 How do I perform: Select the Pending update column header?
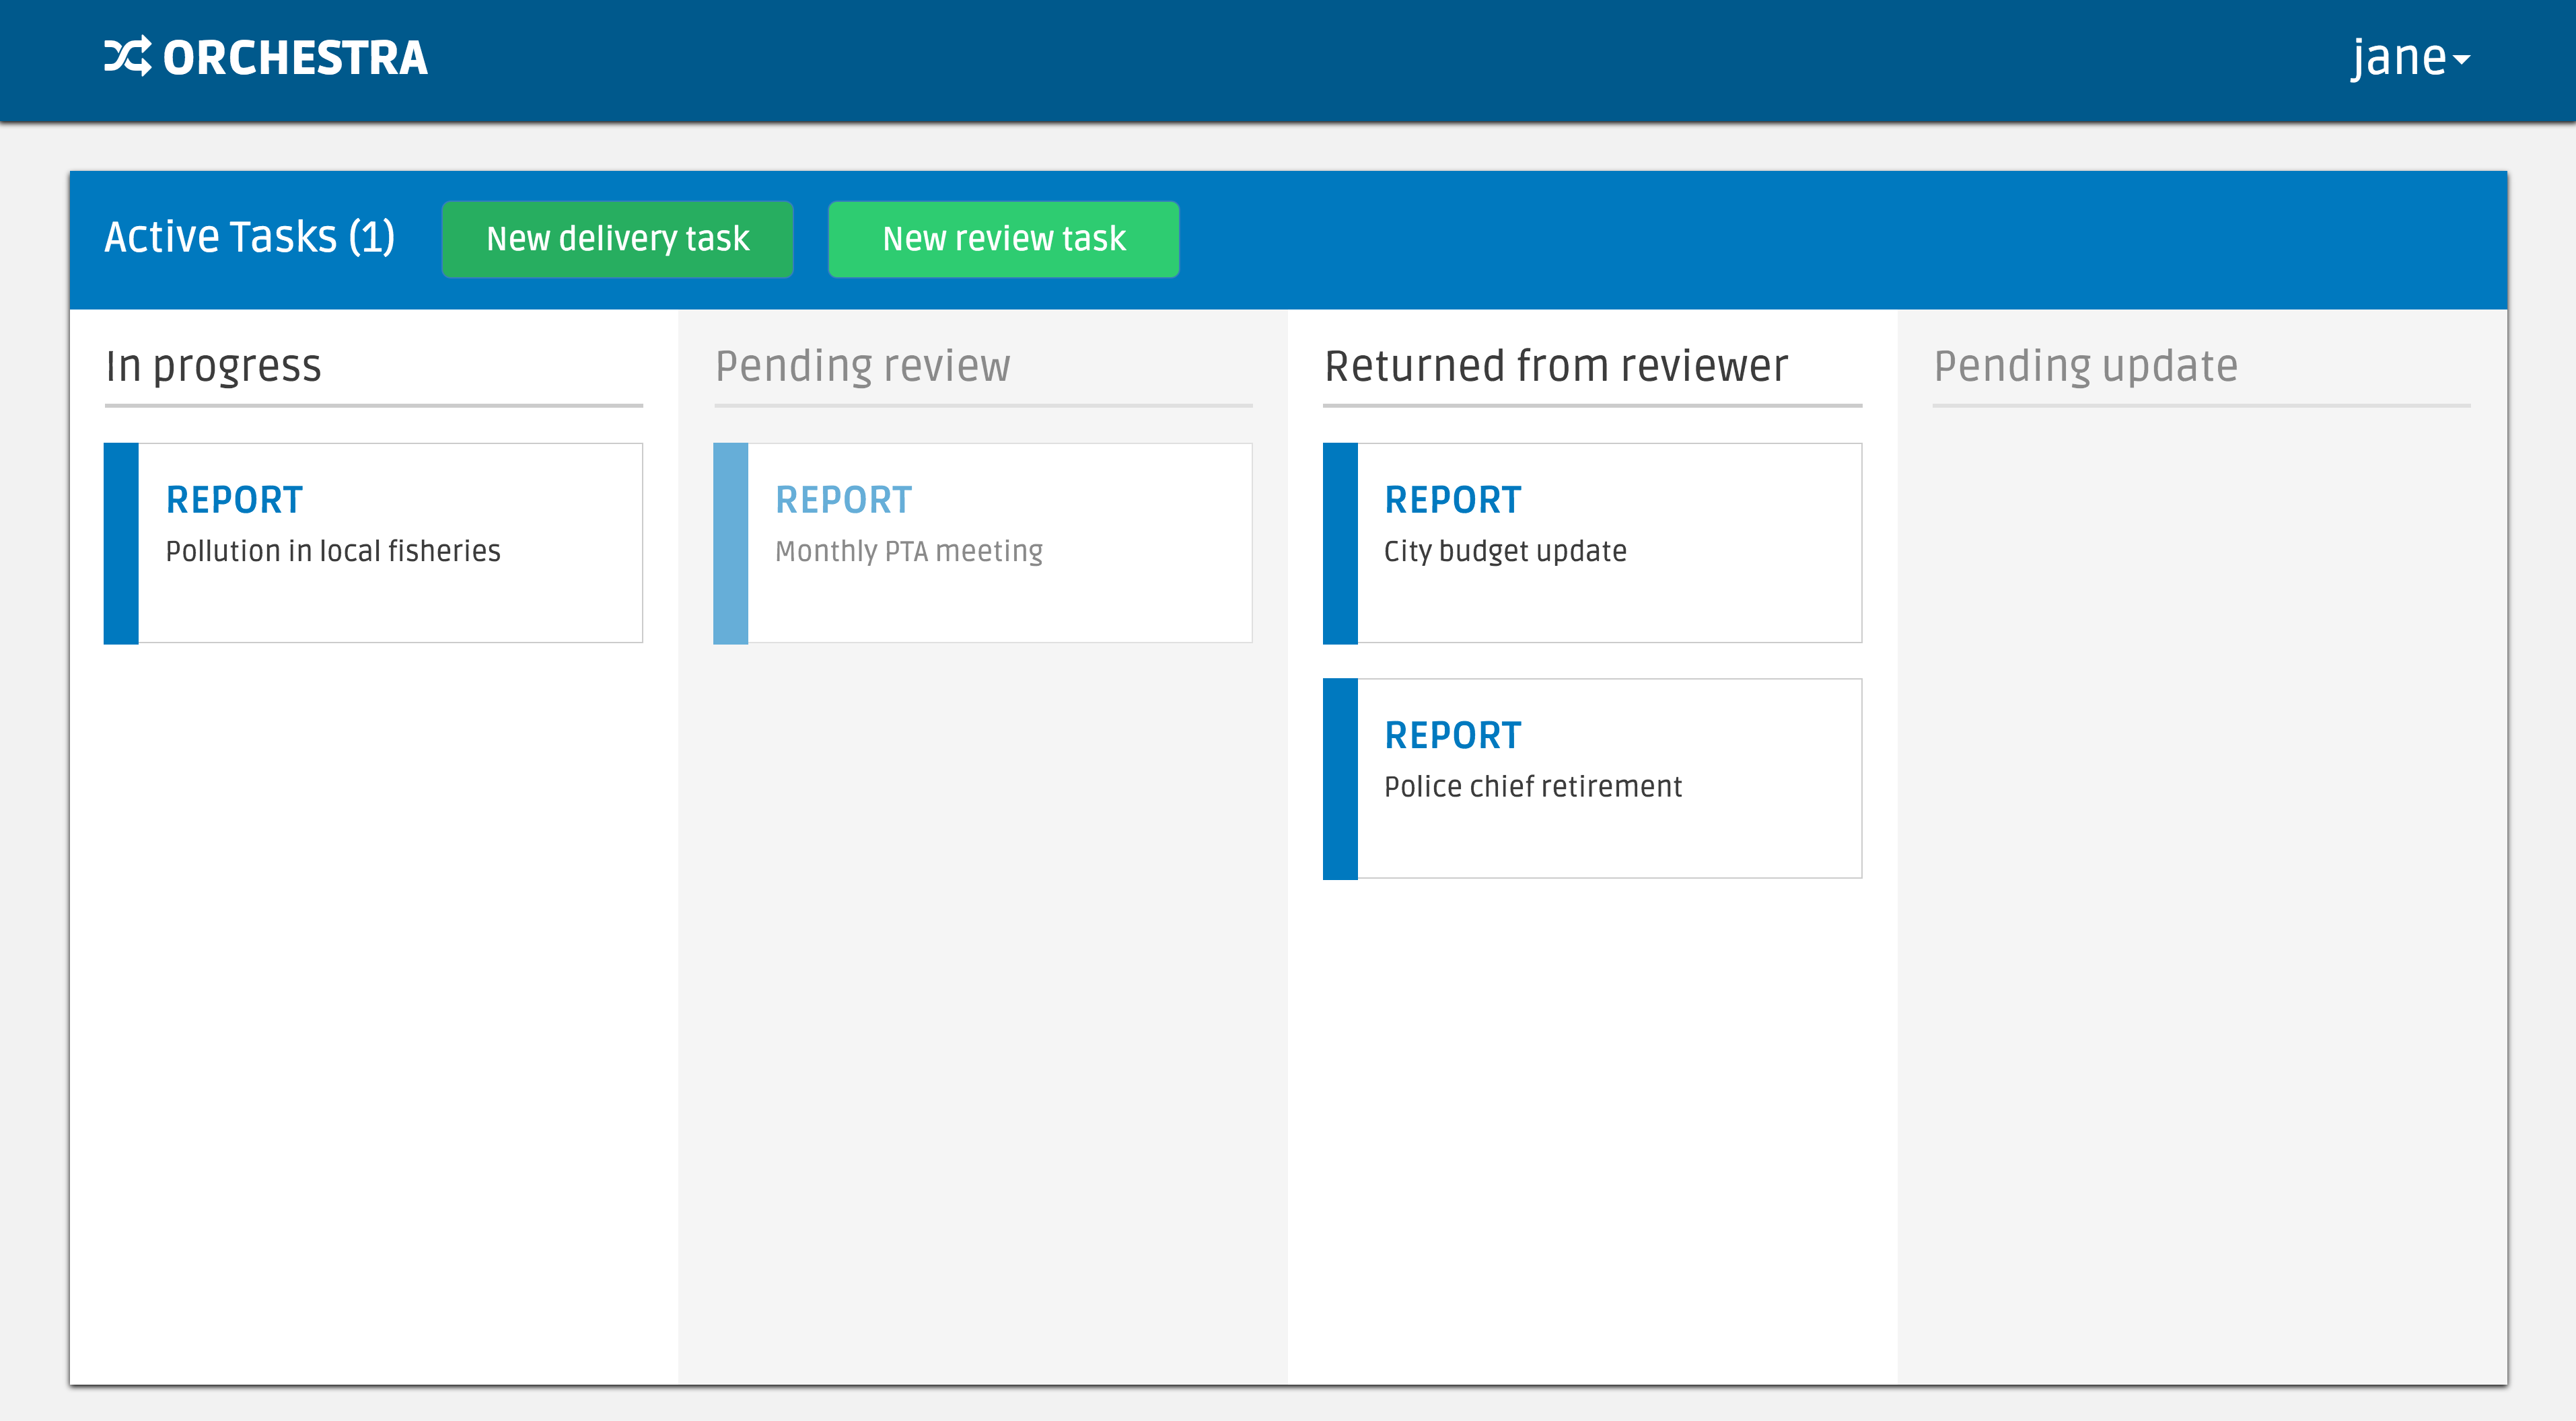[x=2085, y=366]
